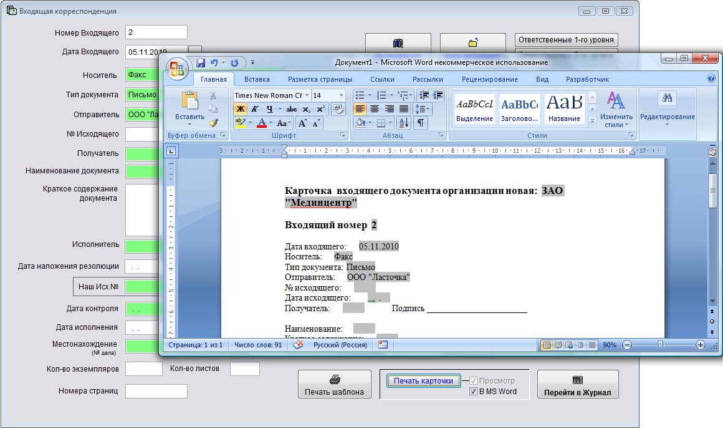
Task: Switch to full screen reading view
Action: 558,345
